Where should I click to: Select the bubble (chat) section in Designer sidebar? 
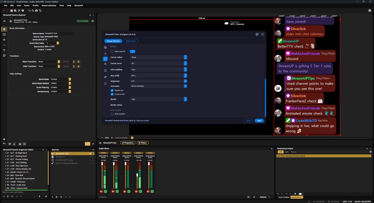point(105,59)
